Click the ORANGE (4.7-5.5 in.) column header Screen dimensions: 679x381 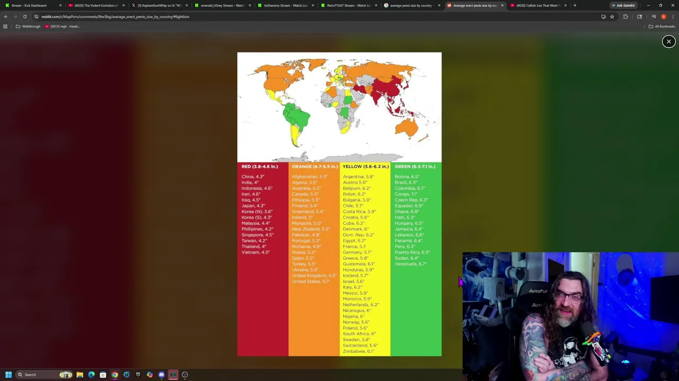pos(315,167)
